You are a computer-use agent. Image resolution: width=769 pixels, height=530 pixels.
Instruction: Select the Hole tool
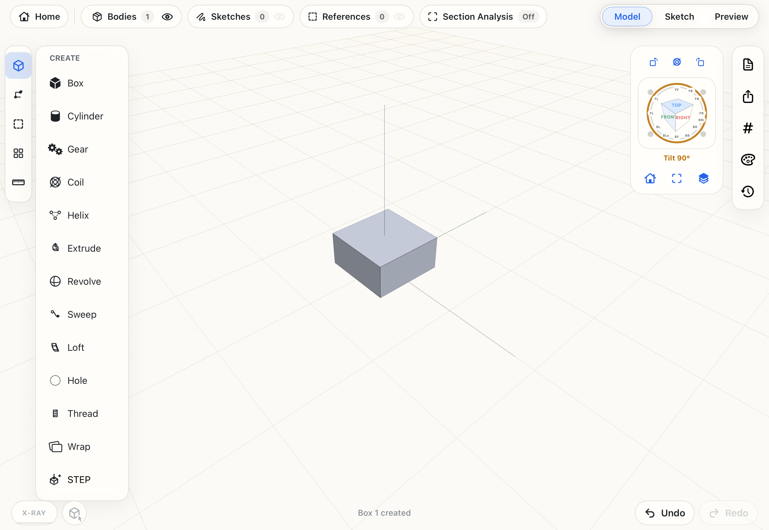point(82,381)
